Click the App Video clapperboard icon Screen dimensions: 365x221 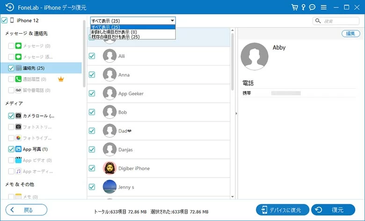(18, 160)
